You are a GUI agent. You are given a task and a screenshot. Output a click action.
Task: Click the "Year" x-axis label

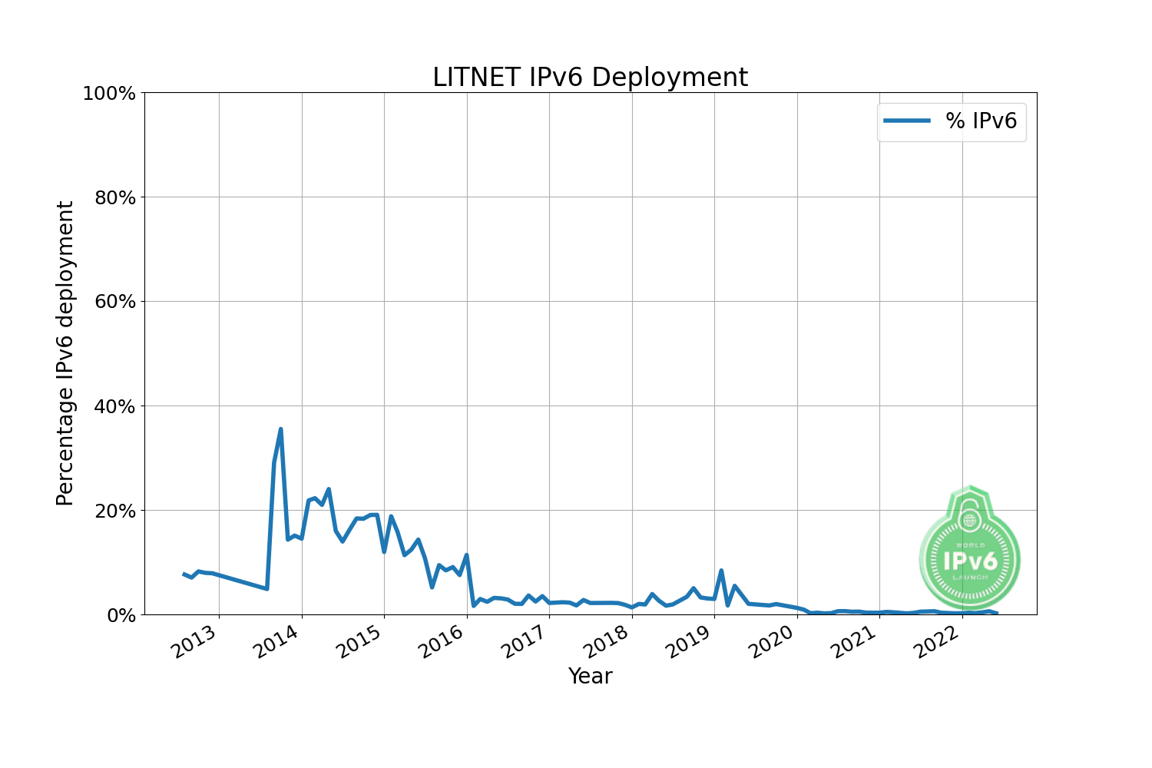pos(590,676)
